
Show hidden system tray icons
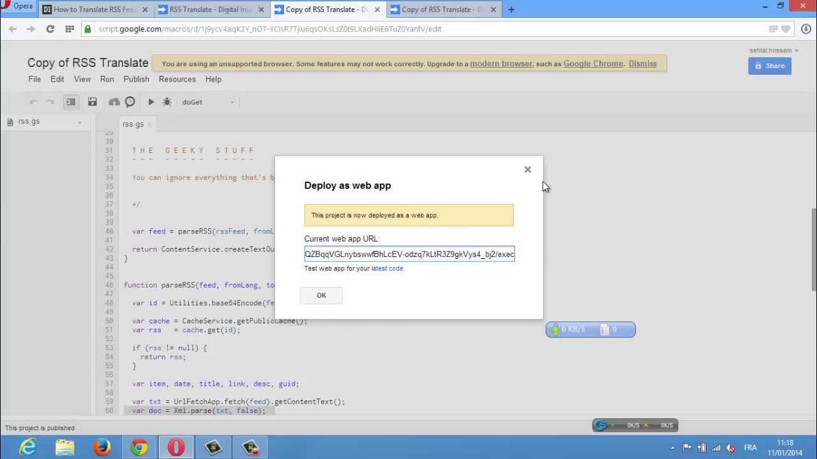click(672, 448)
